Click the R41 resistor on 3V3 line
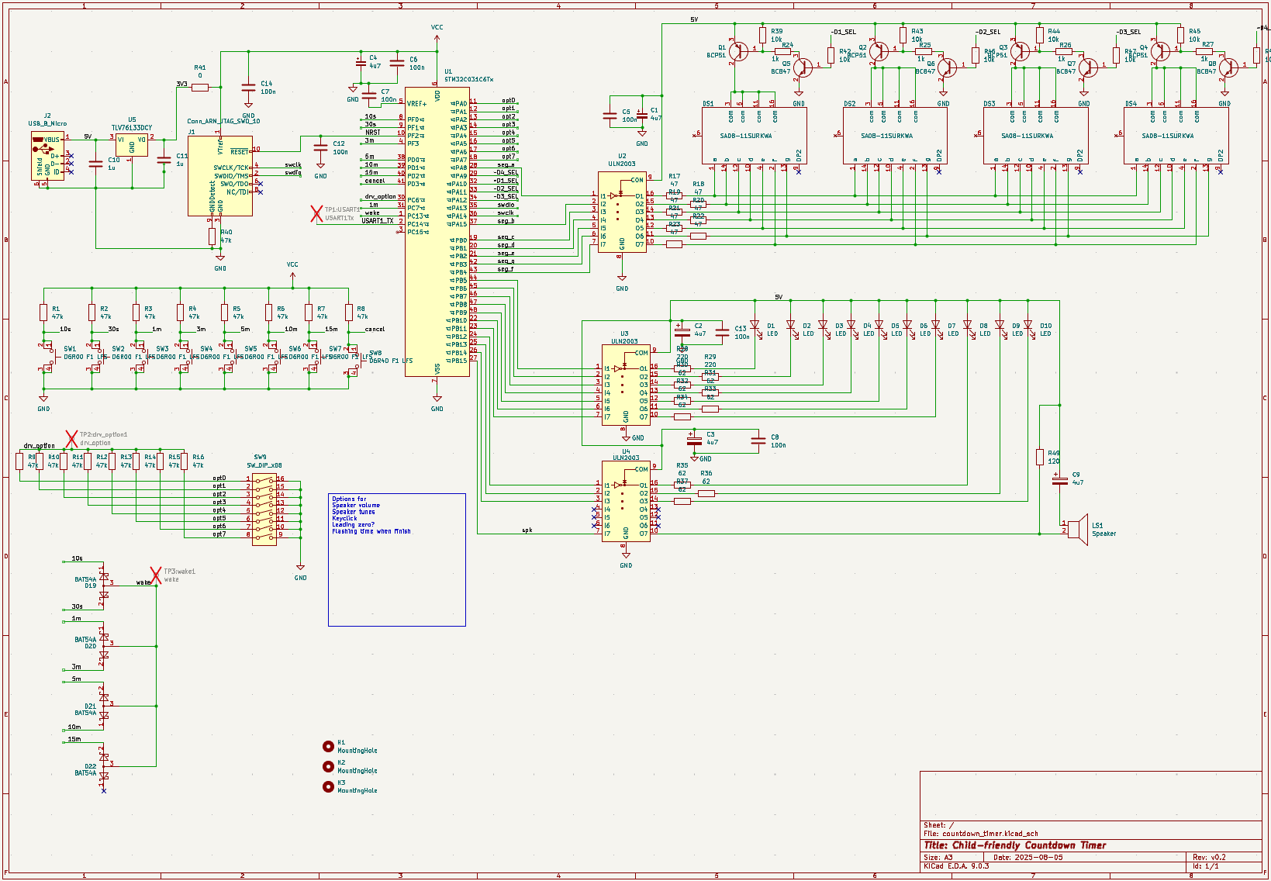This screenshot has width=1271, height=881. [200, 88]
